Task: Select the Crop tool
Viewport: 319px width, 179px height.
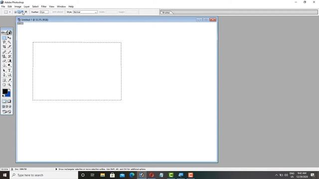Action: pos(4,47)
